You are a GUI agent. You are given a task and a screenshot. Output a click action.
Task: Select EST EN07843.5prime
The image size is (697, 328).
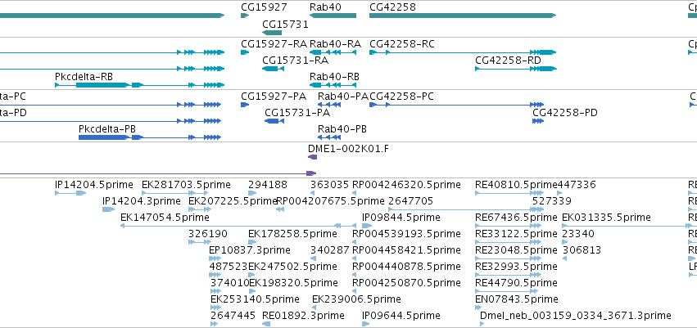517,299
